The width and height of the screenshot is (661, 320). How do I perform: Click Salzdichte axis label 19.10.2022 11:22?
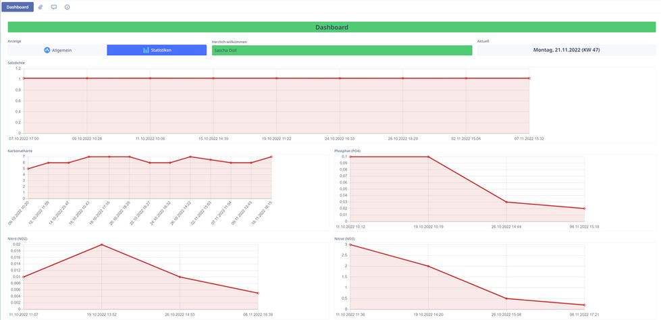pos(277,138)
